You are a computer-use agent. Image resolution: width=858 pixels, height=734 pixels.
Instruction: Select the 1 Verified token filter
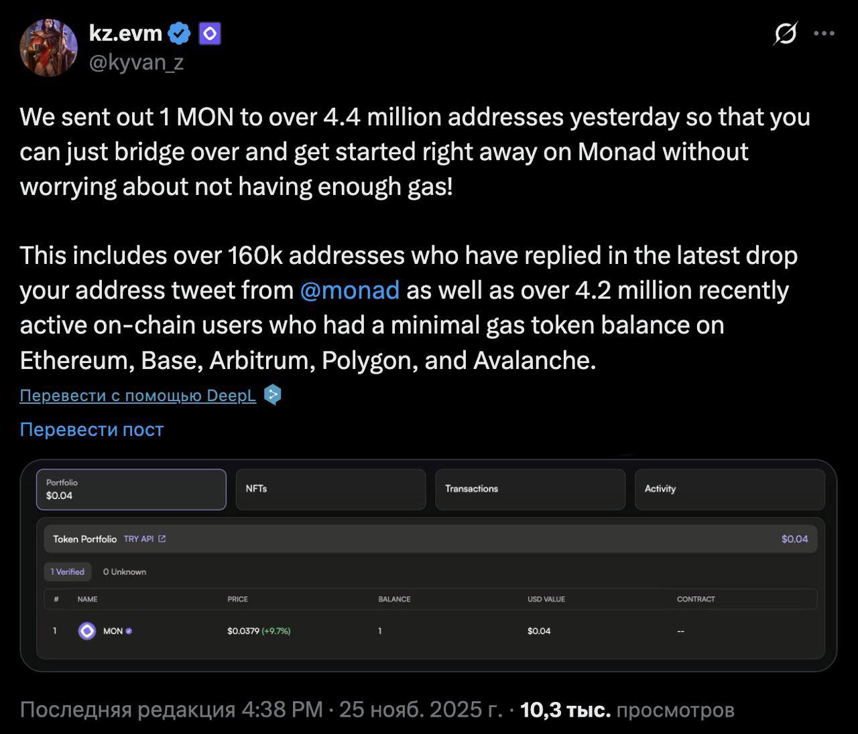click(68, 572)
